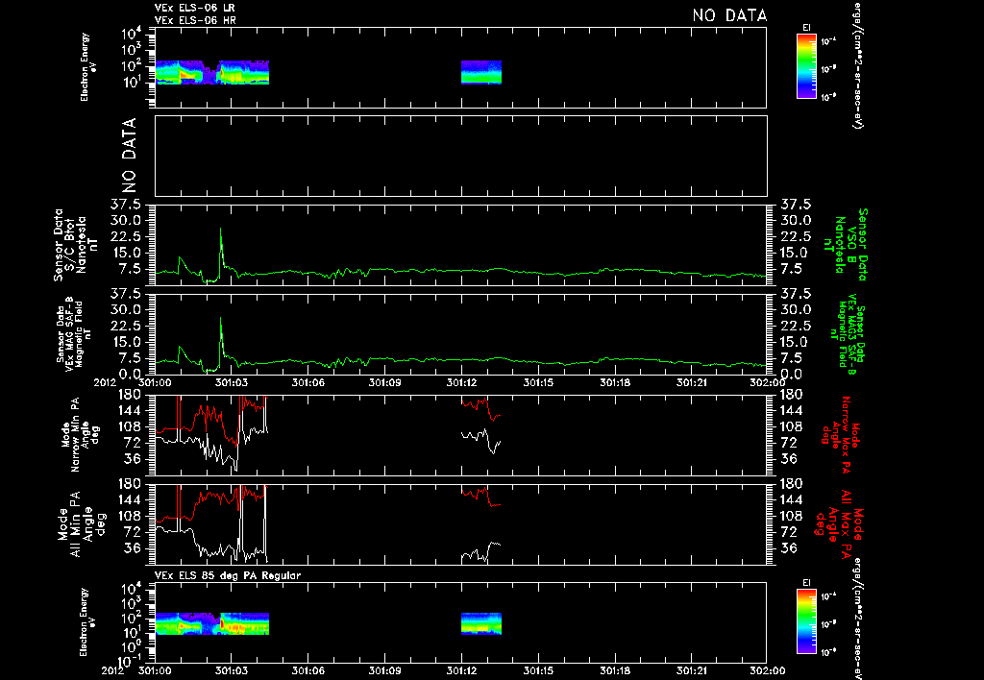This screenshot has width=984, height=680.
Task: Click bottom 85 deg PA spectrogram block at 301:00
Action: tap(211, 623)
